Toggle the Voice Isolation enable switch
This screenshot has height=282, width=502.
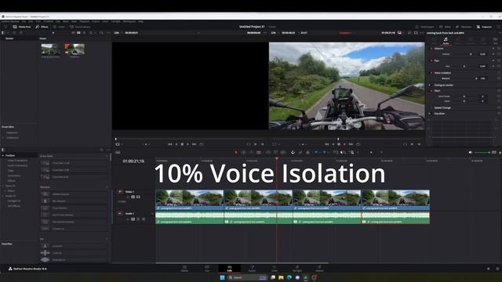431,73
